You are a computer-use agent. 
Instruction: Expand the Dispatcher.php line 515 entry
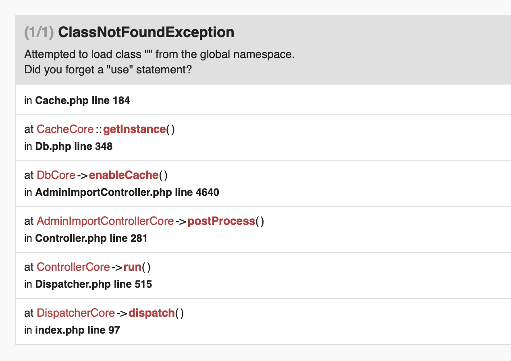click(x=93, y=284)
